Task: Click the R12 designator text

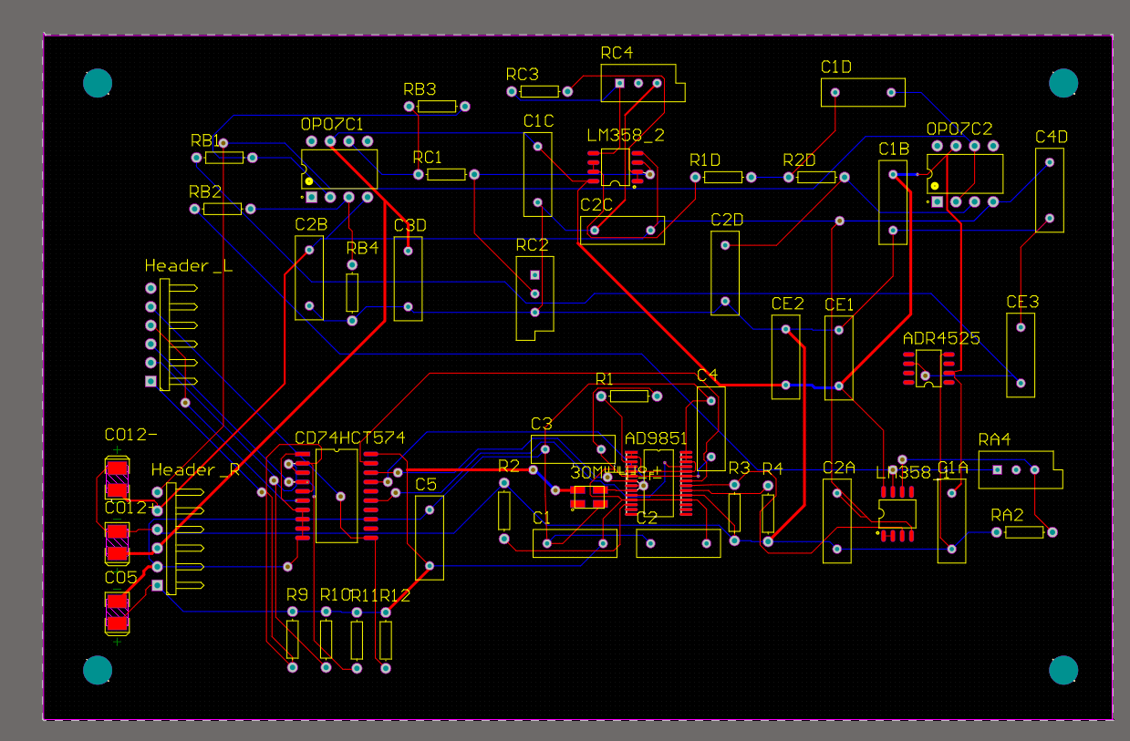Action: [x=395, y=595]
